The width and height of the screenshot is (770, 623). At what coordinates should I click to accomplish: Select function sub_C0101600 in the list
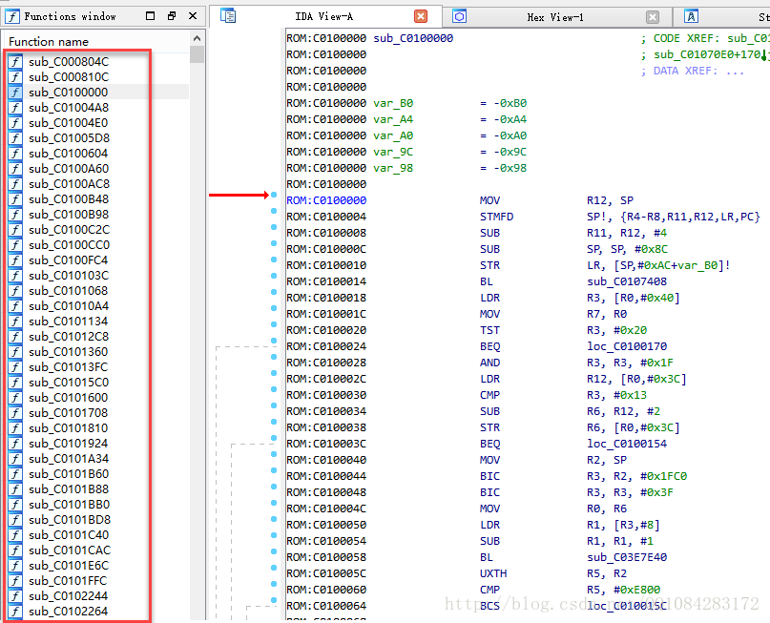pyautogui.click(x=68, y=397)
